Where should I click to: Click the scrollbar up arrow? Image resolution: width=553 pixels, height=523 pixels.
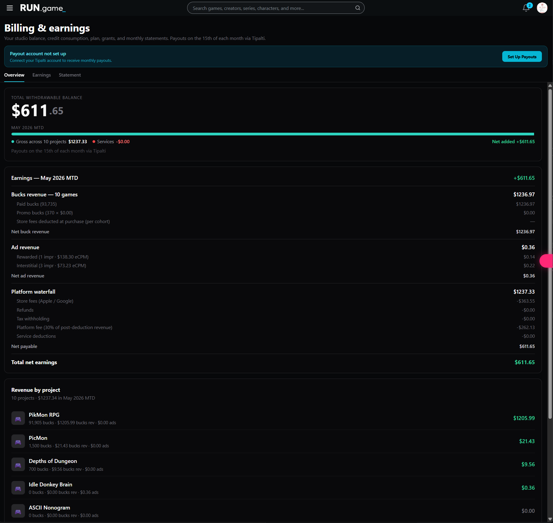pos(550,86)
